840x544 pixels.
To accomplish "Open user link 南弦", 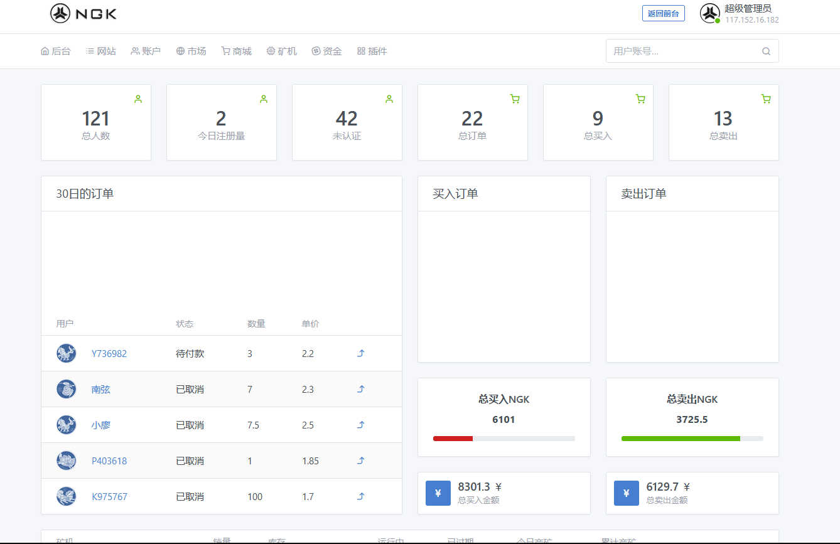I will click(101, 390).
